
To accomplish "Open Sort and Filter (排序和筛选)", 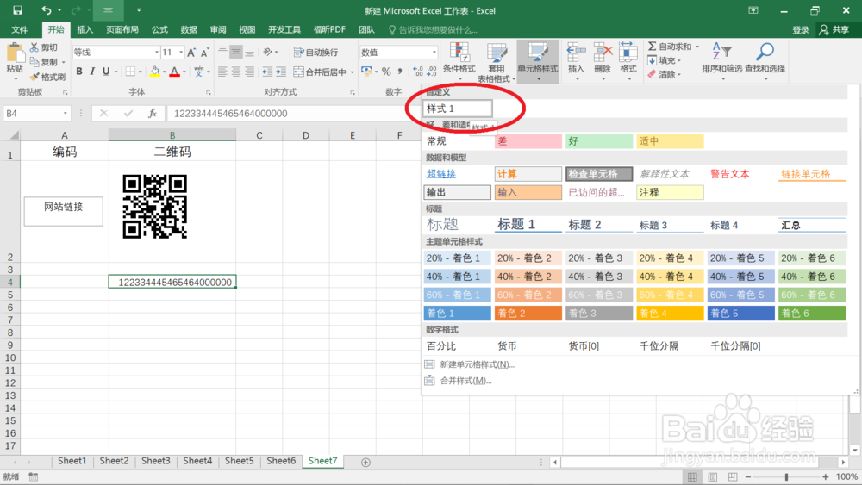I will (721, 61).
